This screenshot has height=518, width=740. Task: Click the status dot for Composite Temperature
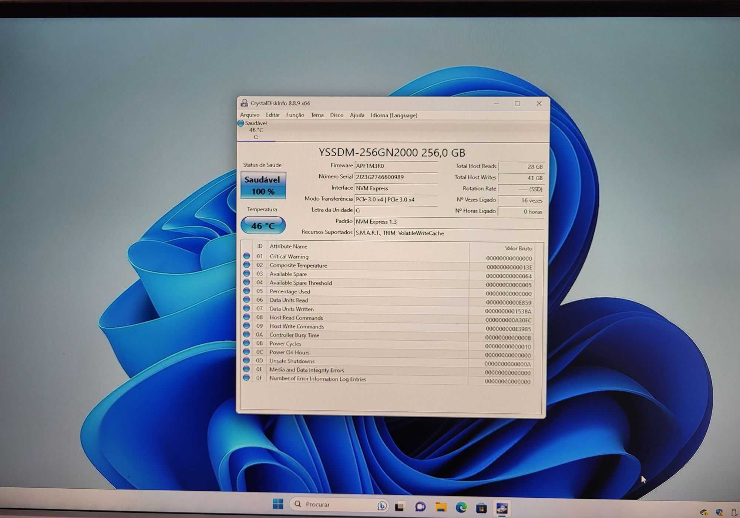pos(246,265)
